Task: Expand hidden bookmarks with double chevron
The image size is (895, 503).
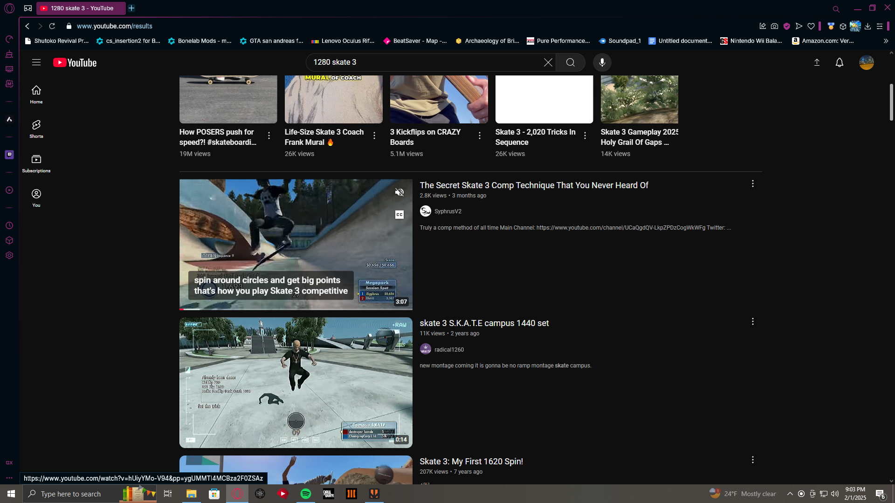Action: [x=886, y=41]
